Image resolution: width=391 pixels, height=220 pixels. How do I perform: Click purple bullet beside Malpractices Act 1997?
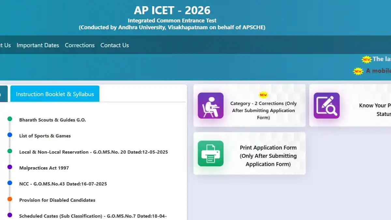click(10, 167)
